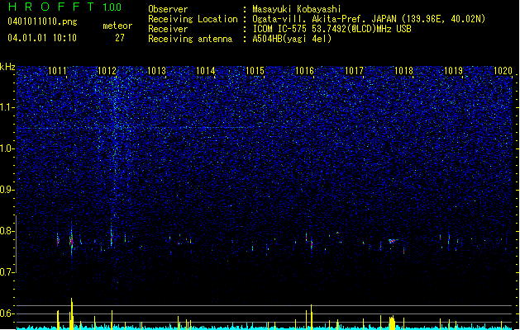The height and width of the screenshot is (330, 520).
Task: Click time marker 1014
Action: (x=206, y=71)
